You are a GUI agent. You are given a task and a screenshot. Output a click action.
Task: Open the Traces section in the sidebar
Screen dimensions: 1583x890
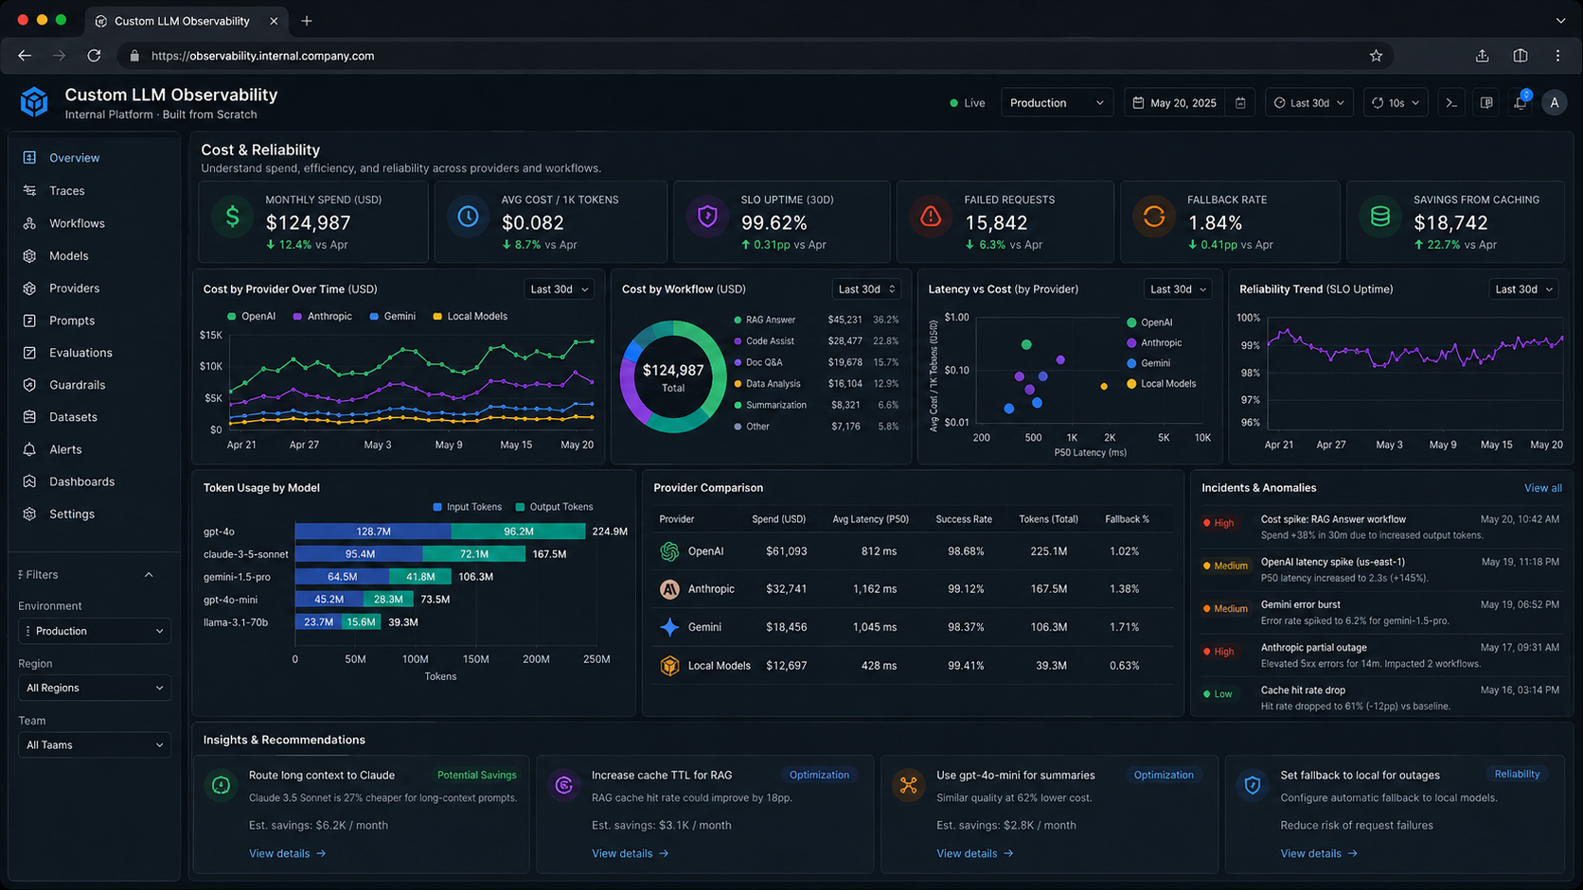[66, 190]
